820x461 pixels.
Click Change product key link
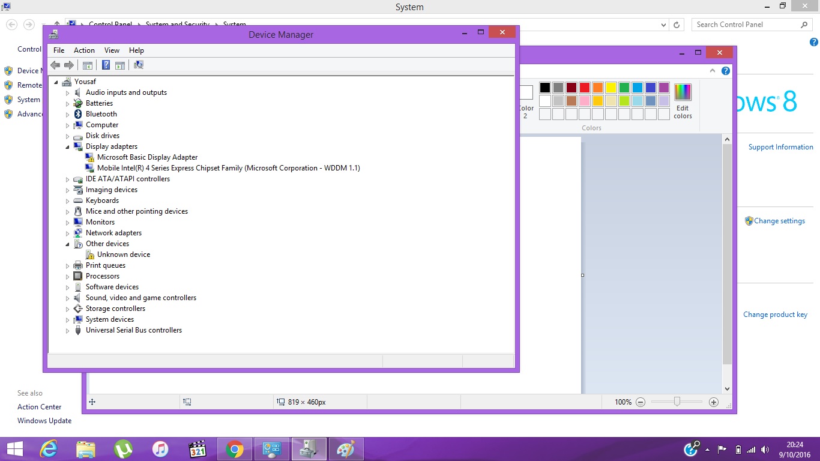[775, 315]
